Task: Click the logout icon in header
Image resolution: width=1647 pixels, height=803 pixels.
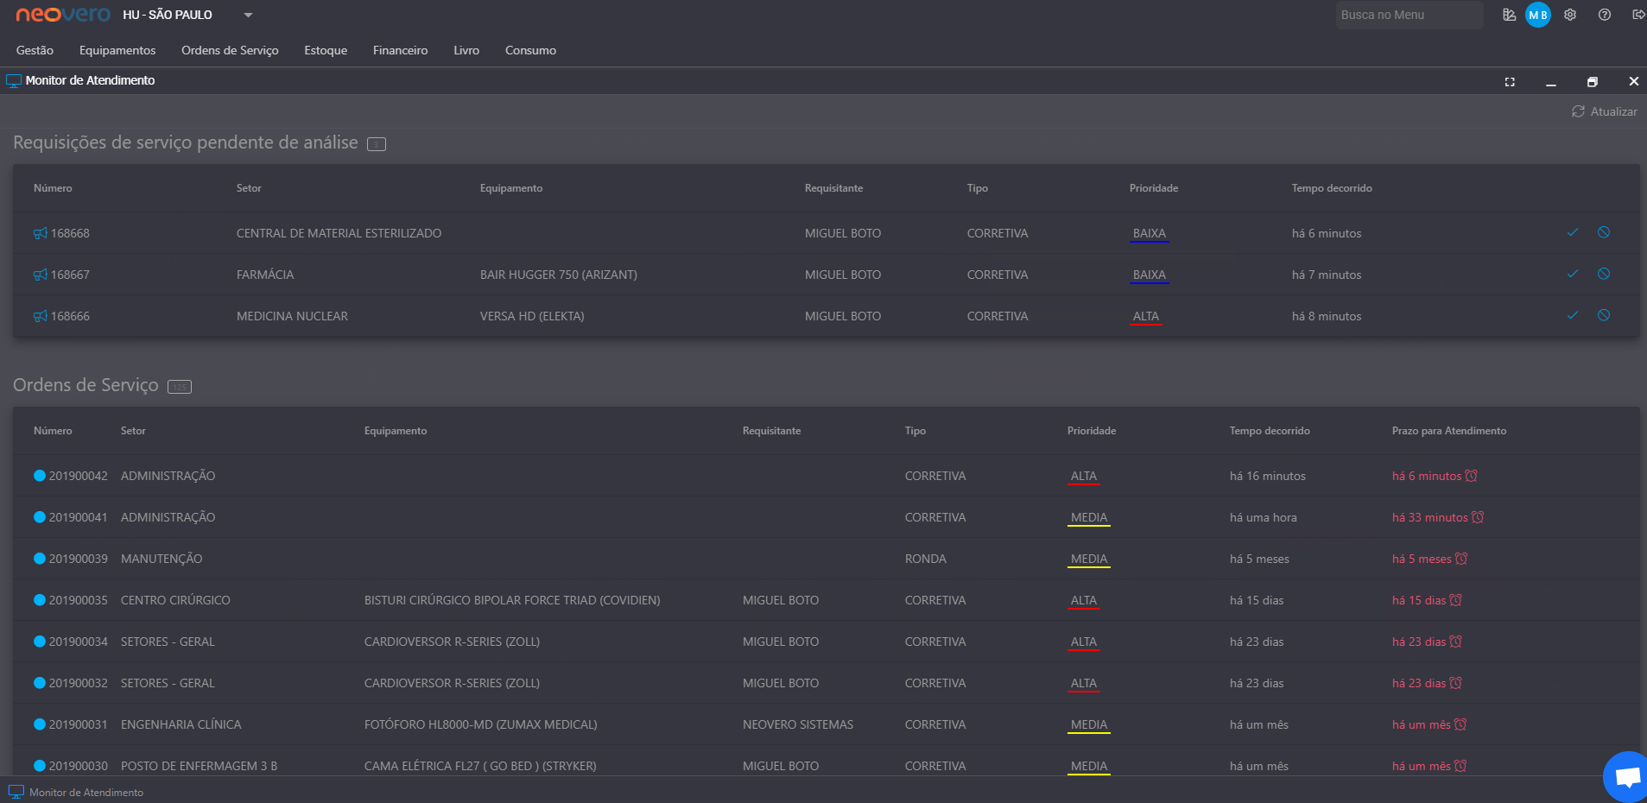Action: pyautogui.click(x=1637, y=15)
